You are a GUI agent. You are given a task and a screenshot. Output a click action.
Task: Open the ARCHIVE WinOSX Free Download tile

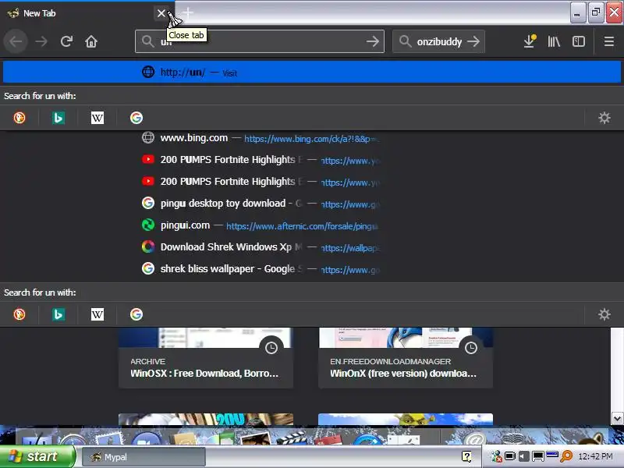206,358
